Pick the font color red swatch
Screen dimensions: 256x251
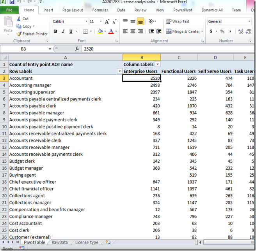111,32
